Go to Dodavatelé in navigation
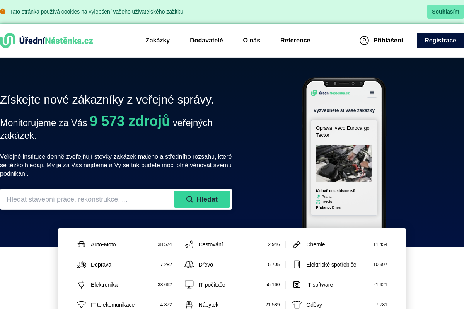 coord(206,41)
